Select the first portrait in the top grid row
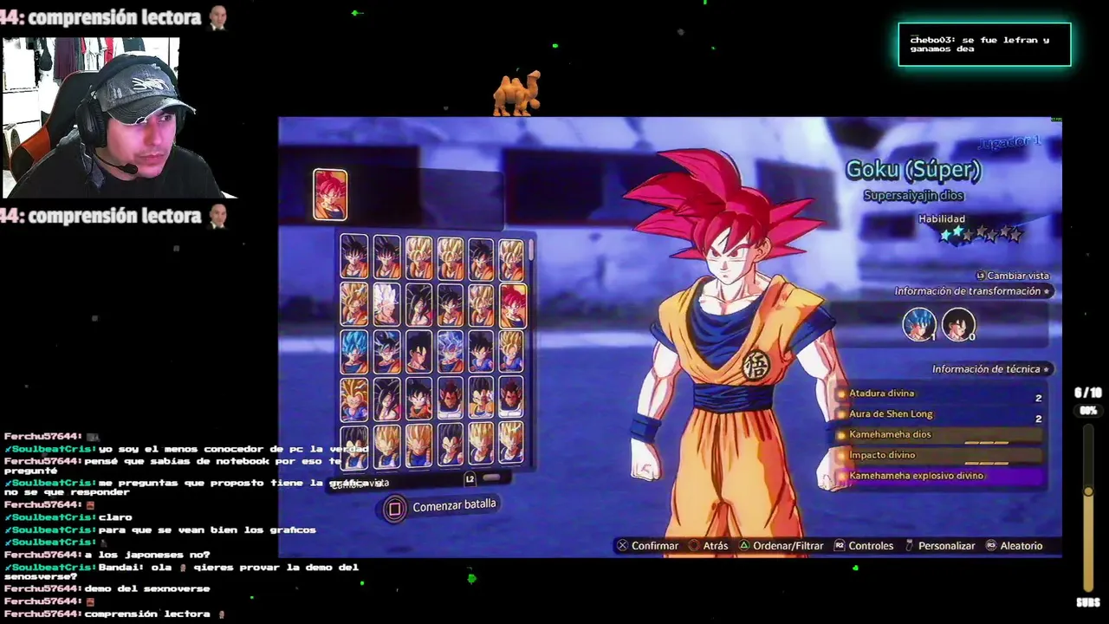This screenshot has width=1109, height=624. click(x=354, y=257)
